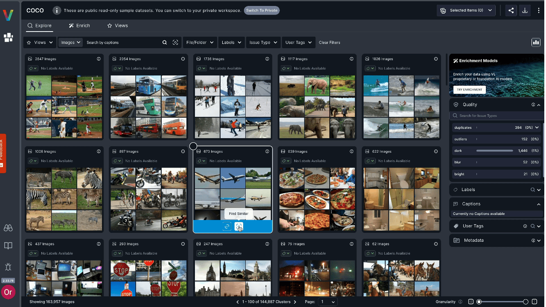546x307 pixels.
Task: Click the search magnifier in caption search
Action: 165,43
